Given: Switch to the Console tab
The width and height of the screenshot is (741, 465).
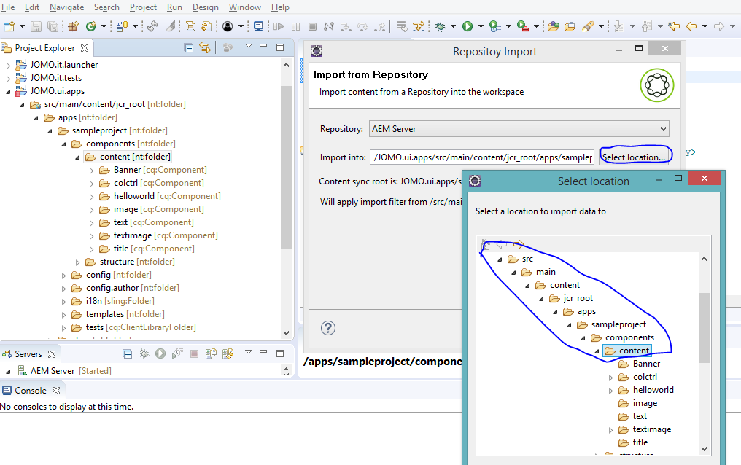Looking at the screenshot, I should click(32, 389).
